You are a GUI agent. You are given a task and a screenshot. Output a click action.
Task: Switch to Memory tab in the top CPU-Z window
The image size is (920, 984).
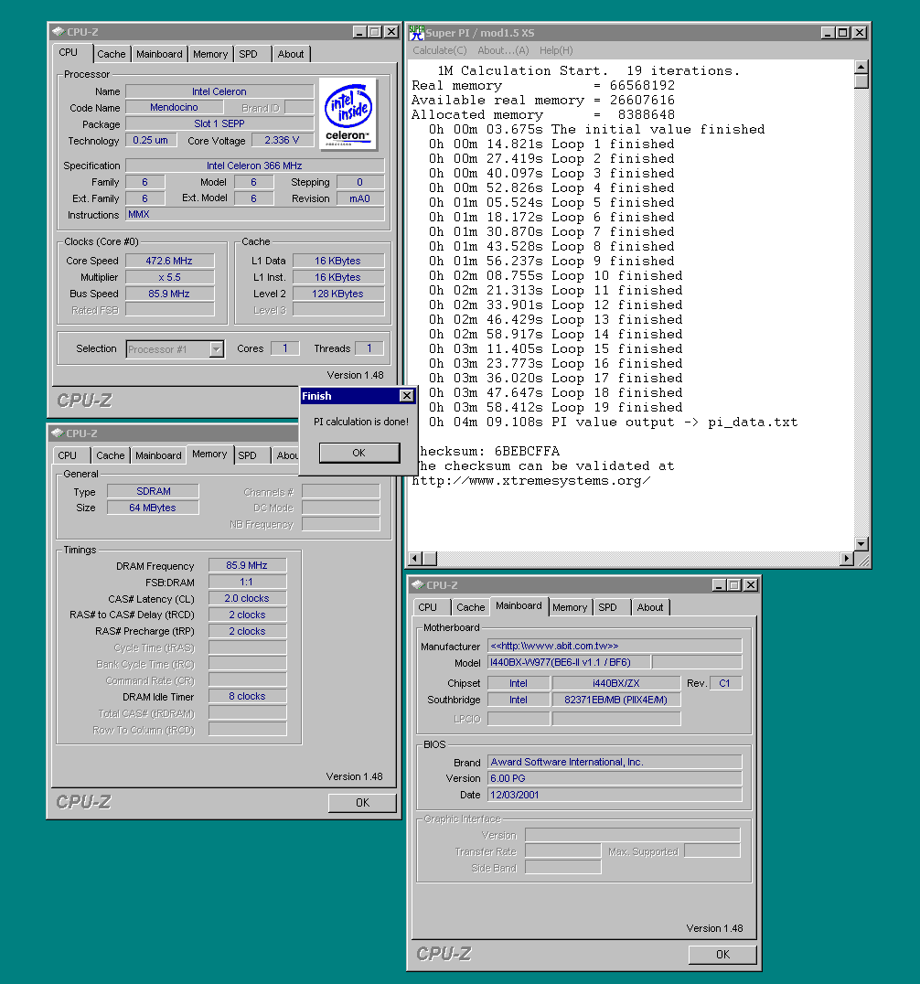(x=210, y=54)
